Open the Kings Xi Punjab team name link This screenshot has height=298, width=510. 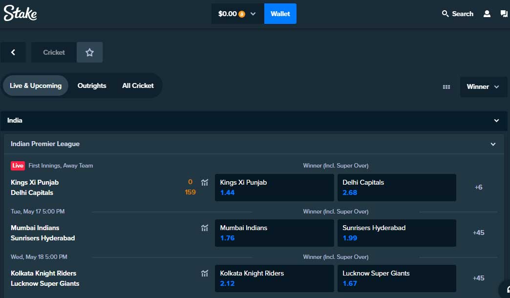click(x=35, y=182)
